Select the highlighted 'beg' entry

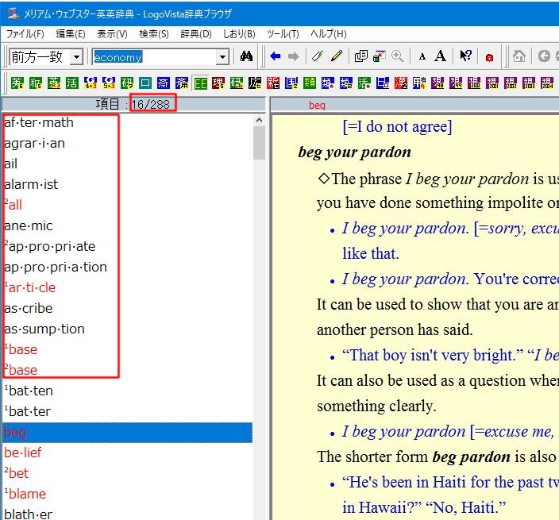click(x=128, y=433)
